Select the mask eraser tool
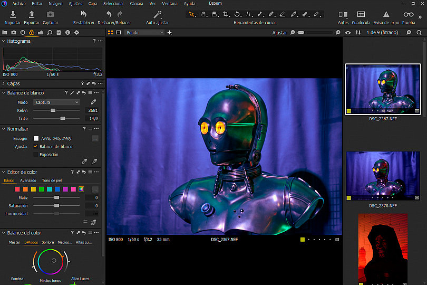 283,14
